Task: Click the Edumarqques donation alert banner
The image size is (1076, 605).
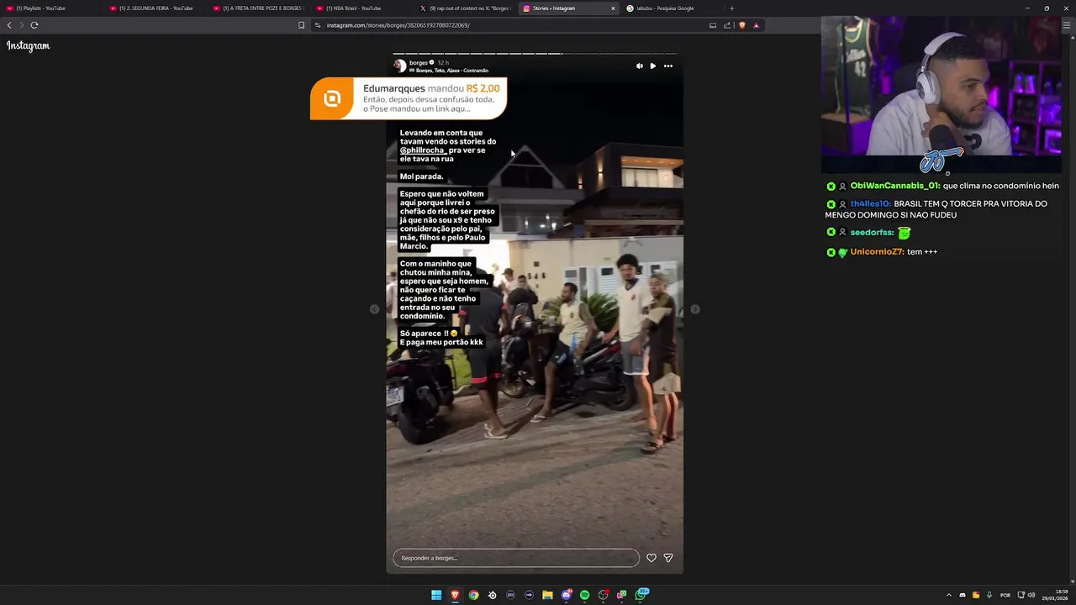Action: tap(409, 98)
